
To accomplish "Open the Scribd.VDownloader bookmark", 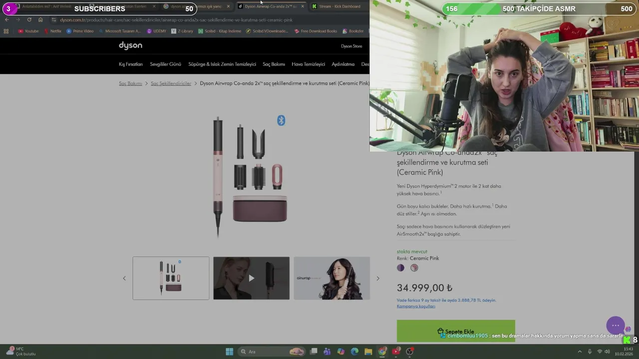I will (x=267, y=31).
